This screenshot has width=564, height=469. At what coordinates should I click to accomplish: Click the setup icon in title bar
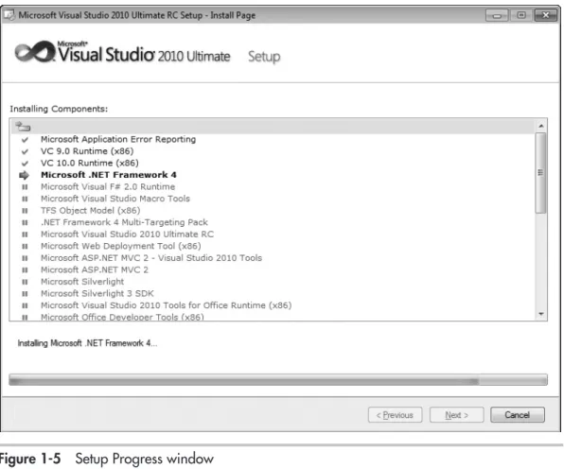coord(9,15)
